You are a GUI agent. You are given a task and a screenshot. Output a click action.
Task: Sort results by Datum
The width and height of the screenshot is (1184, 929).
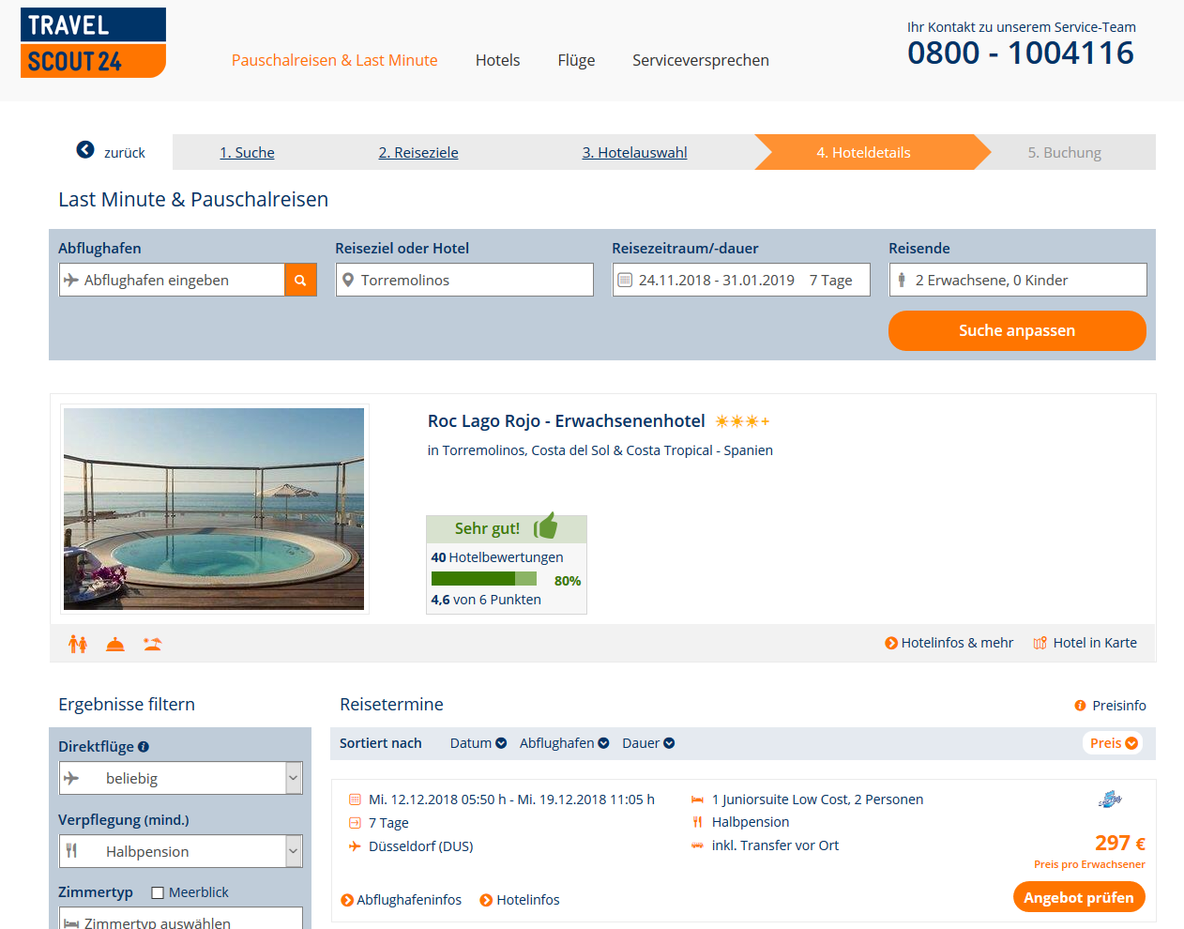tap(478, 743)
